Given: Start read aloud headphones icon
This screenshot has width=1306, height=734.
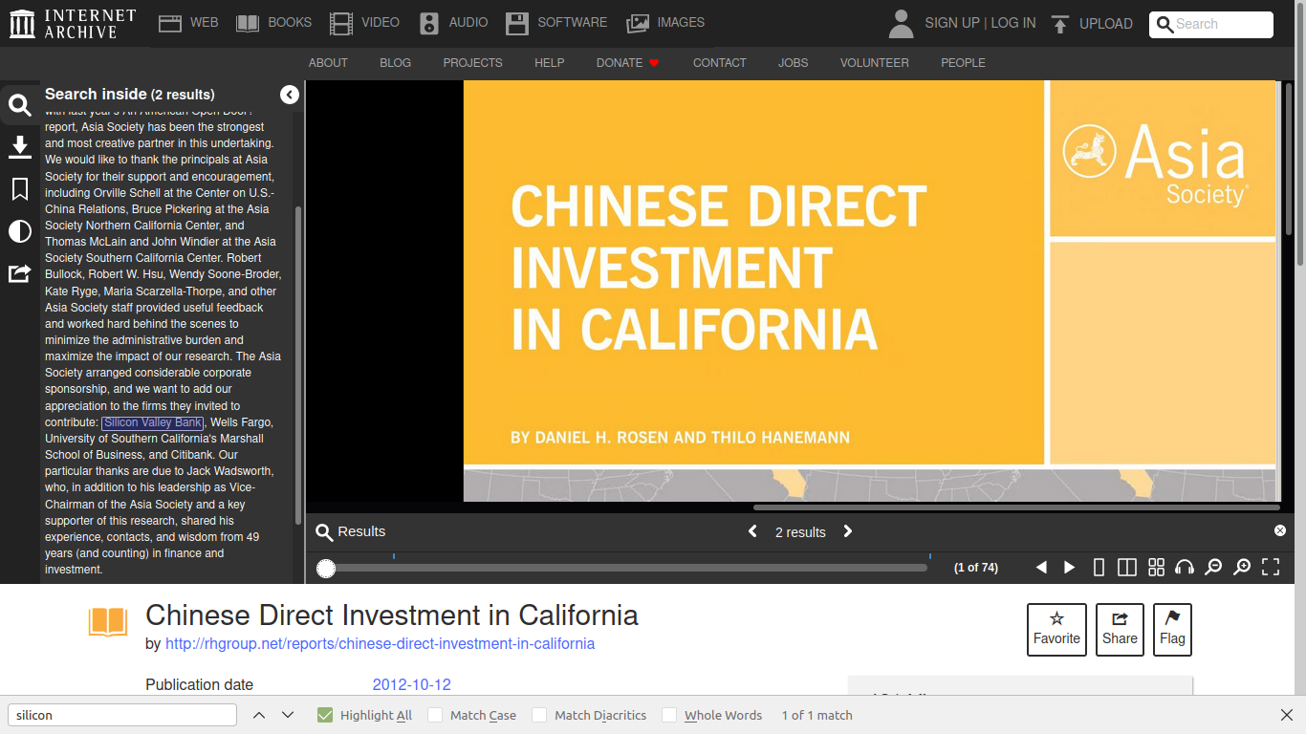Looking at the screenshot, I should (x=1185, y=568).
